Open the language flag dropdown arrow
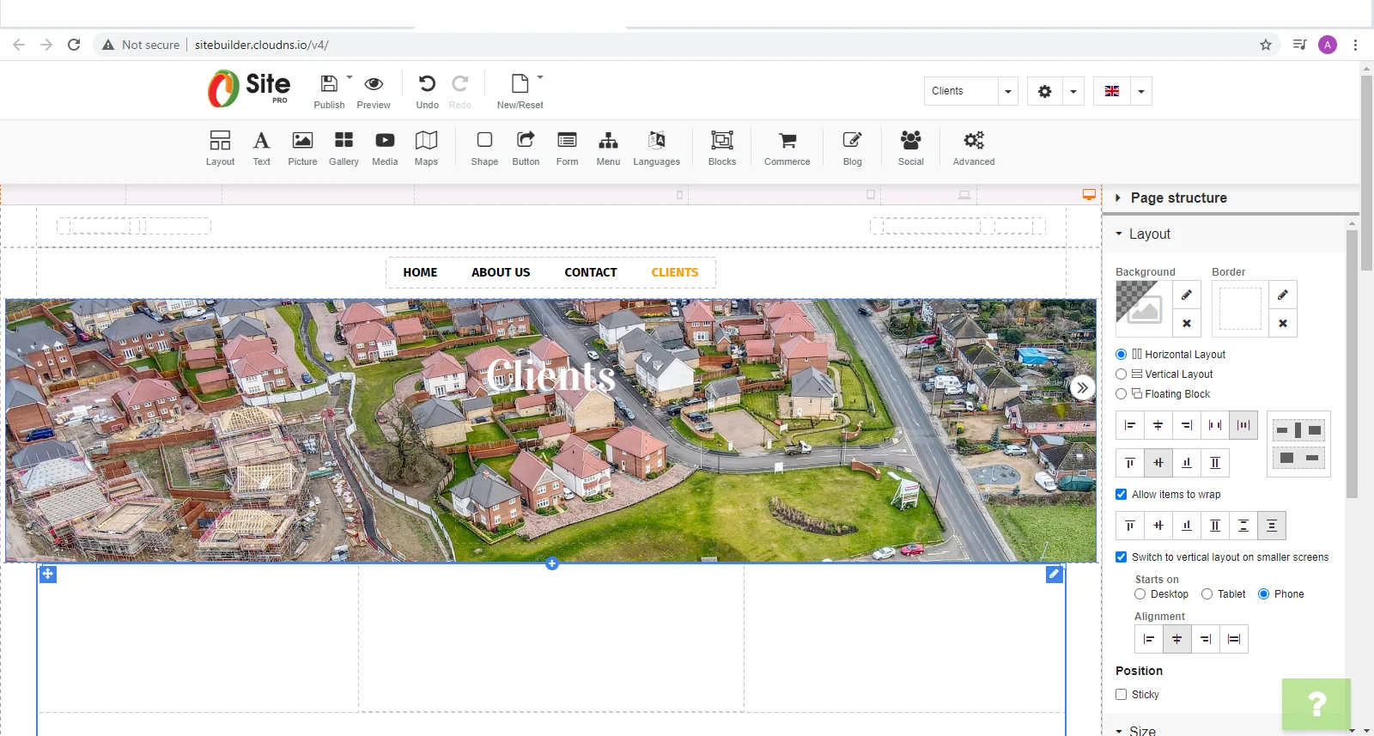Viewport: 1374px width, 736px height. 1141,91
